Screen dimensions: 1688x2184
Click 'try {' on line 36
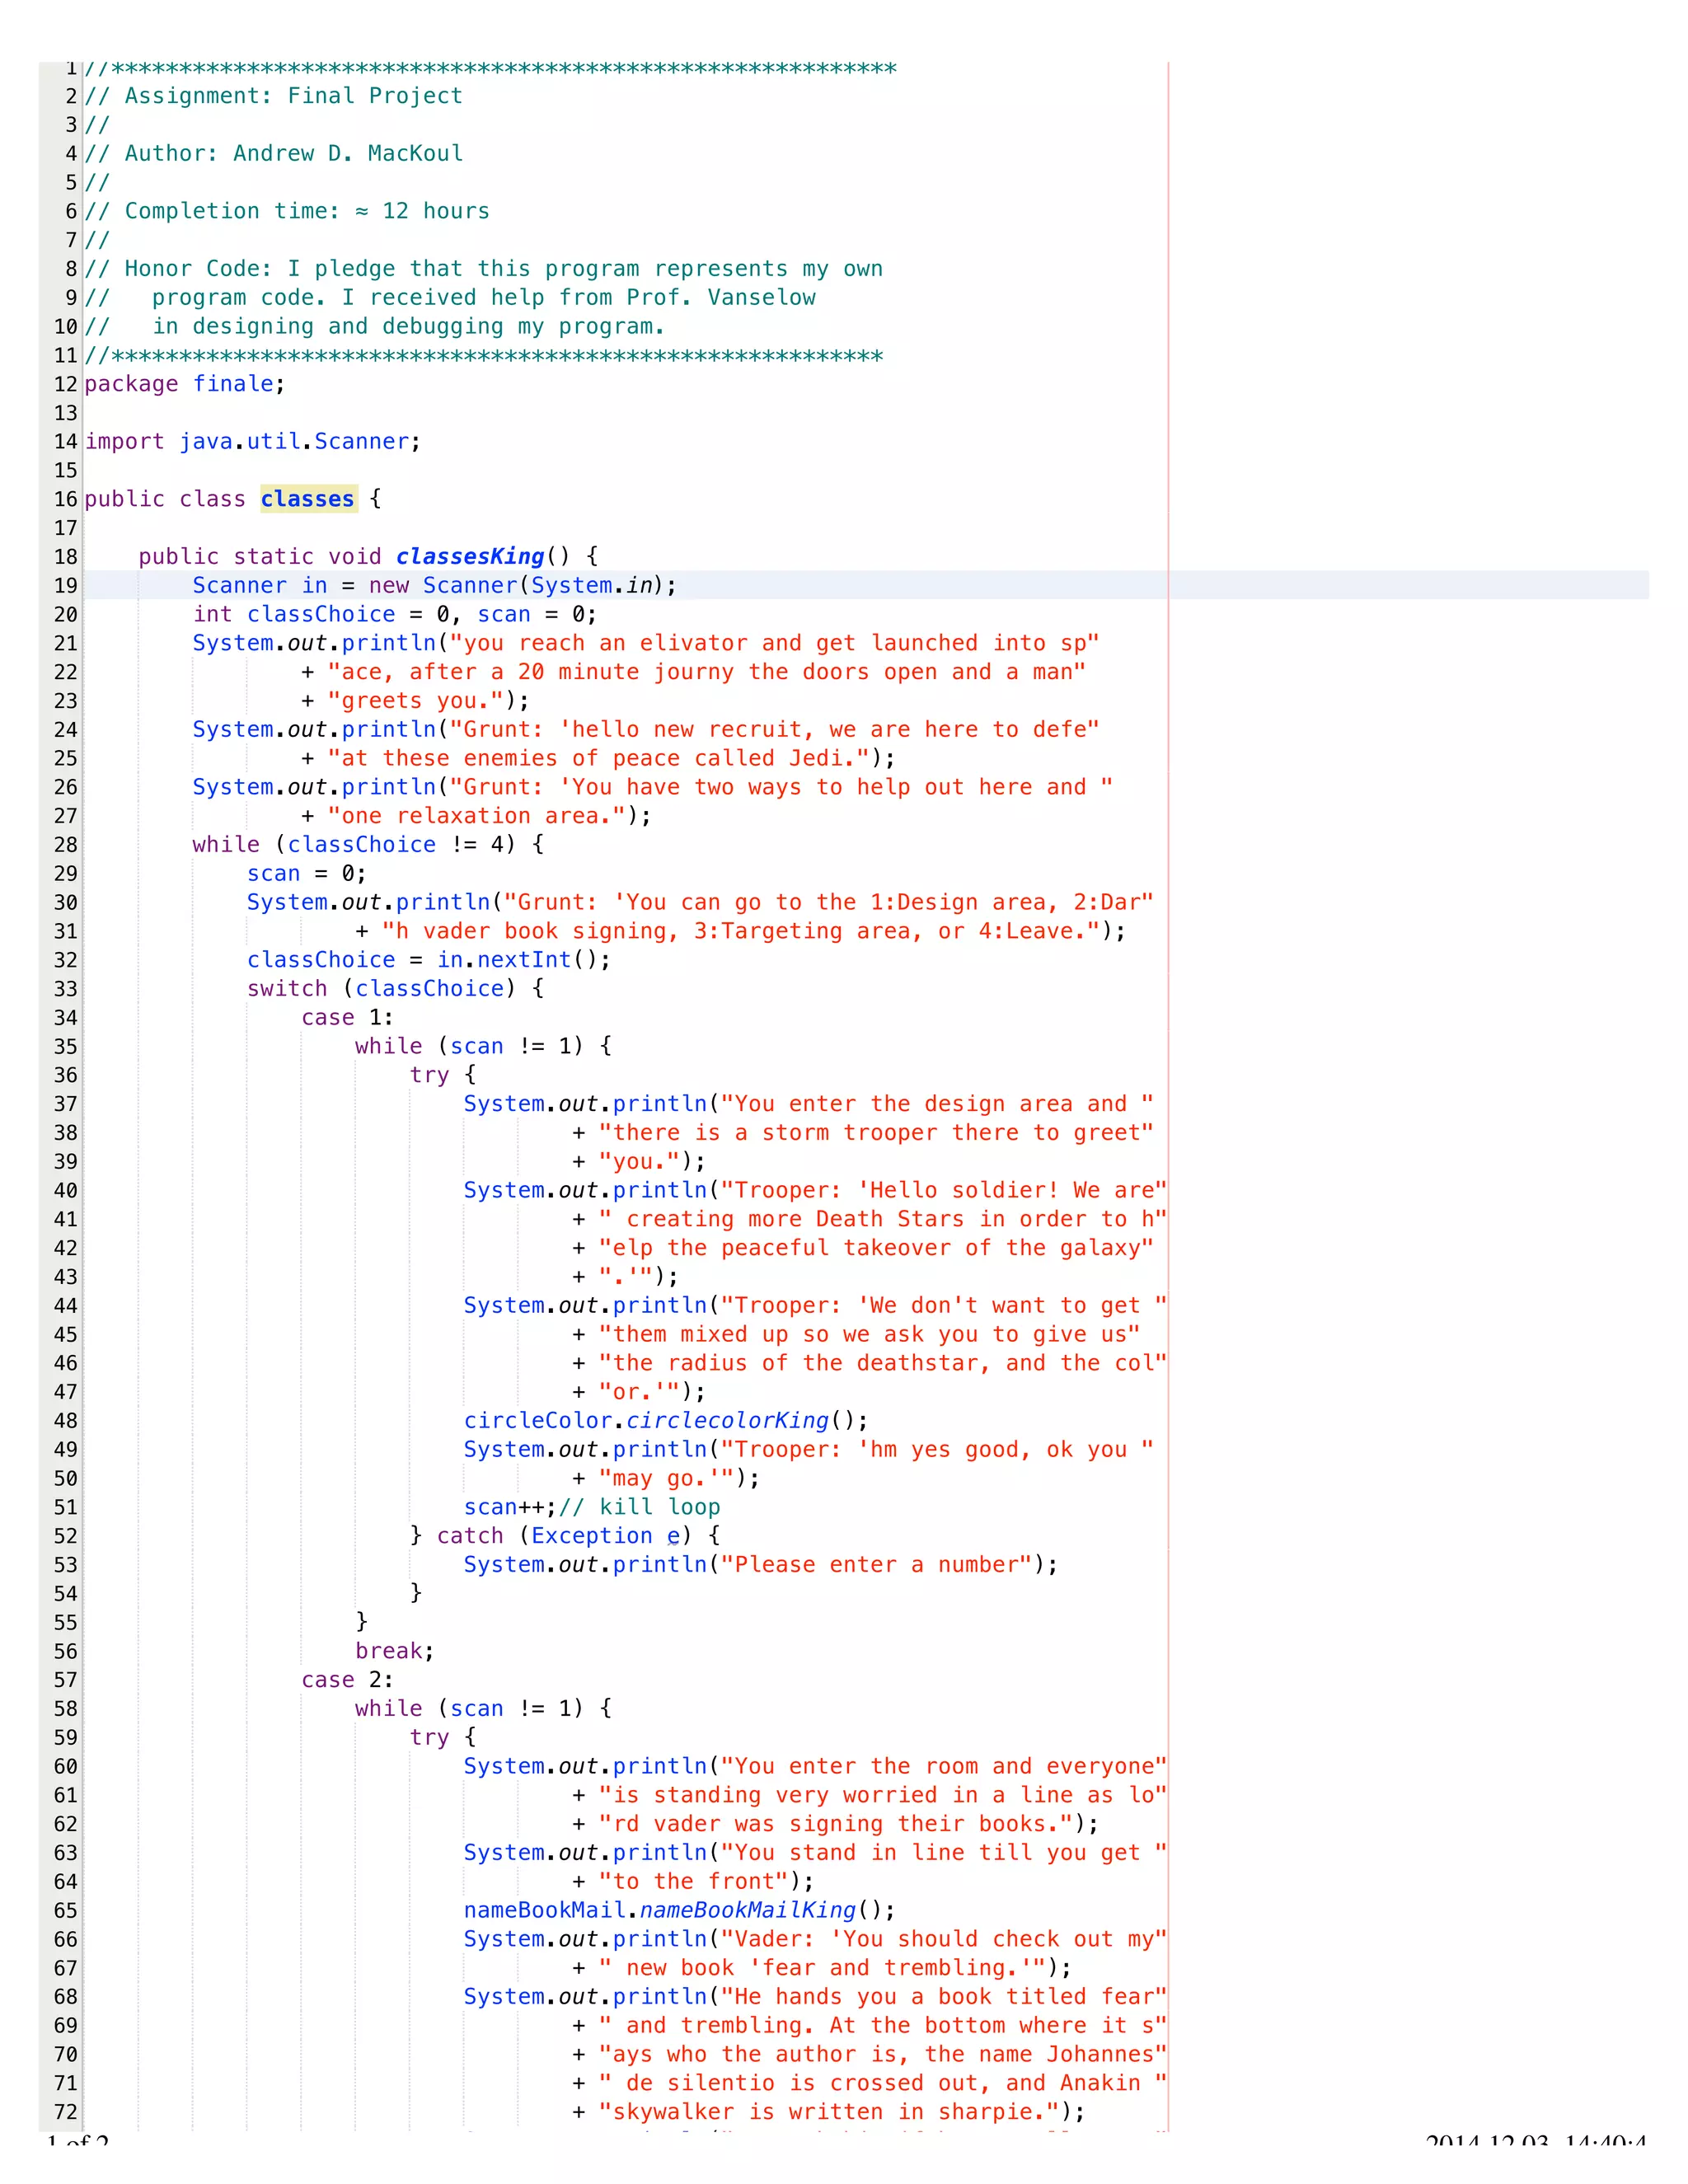[x=443, y=1076]
